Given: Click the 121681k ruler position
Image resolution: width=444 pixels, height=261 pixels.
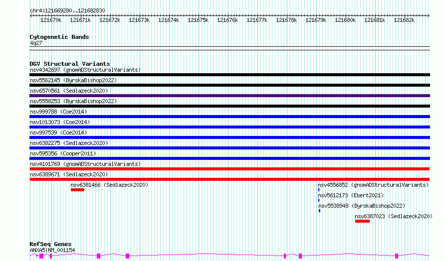Looking at the screenshot, I should (x=375, y=20).
